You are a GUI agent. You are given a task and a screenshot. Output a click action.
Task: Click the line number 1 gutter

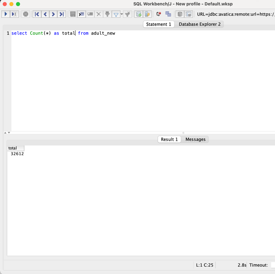8,33
